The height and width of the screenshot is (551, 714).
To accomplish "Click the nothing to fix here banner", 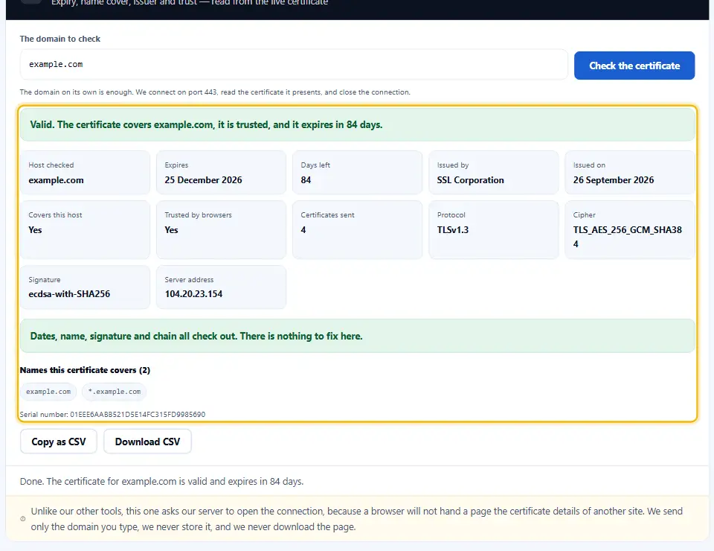I will (358, 336).
